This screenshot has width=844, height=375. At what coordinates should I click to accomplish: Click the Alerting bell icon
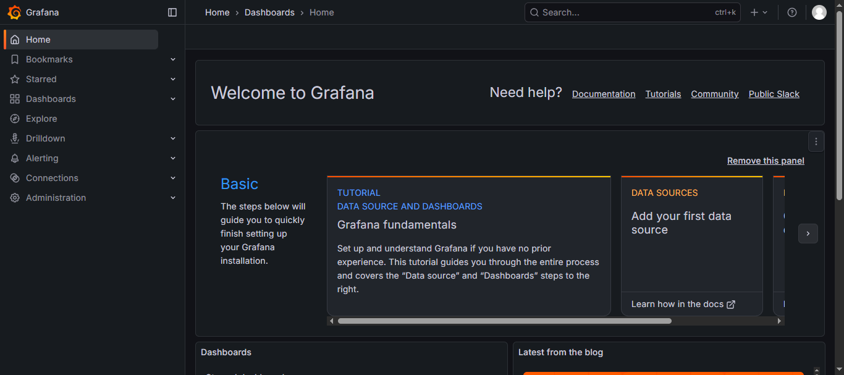[15, 158]
